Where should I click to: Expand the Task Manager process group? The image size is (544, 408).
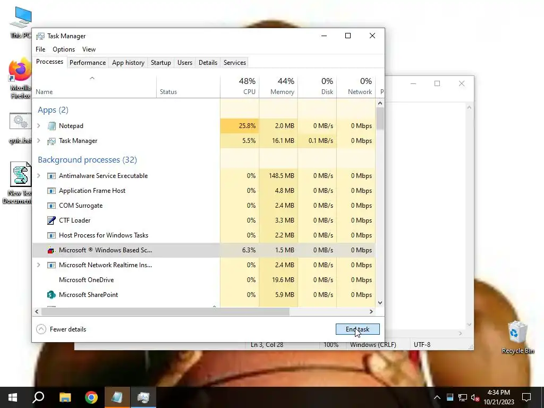tap(39, 141)
